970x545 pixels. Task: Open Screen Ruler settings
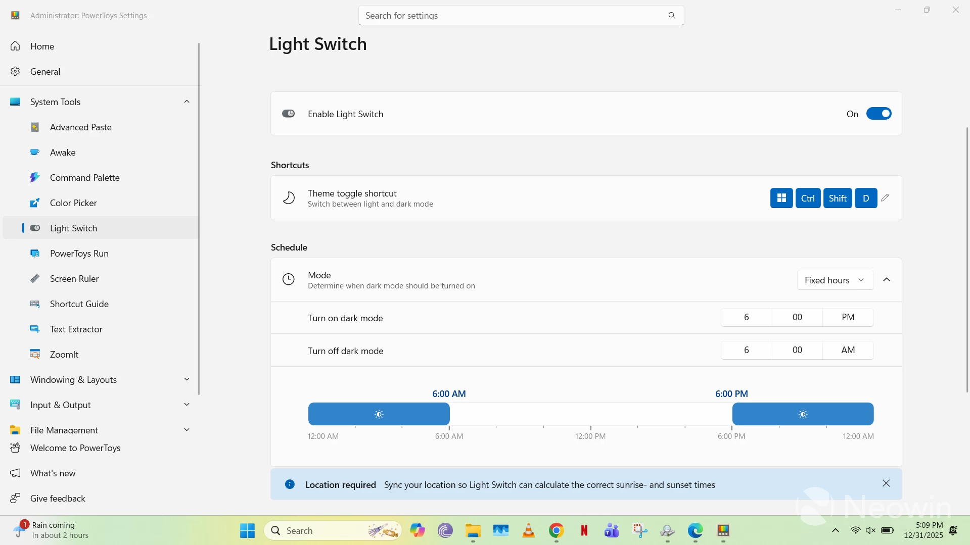click(100, 278)
